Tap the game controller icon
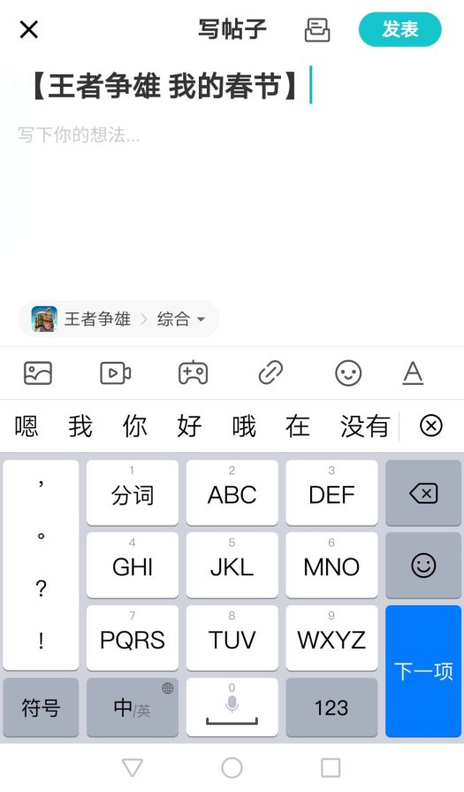Screen dimensions: 464x792 [194, 373]
